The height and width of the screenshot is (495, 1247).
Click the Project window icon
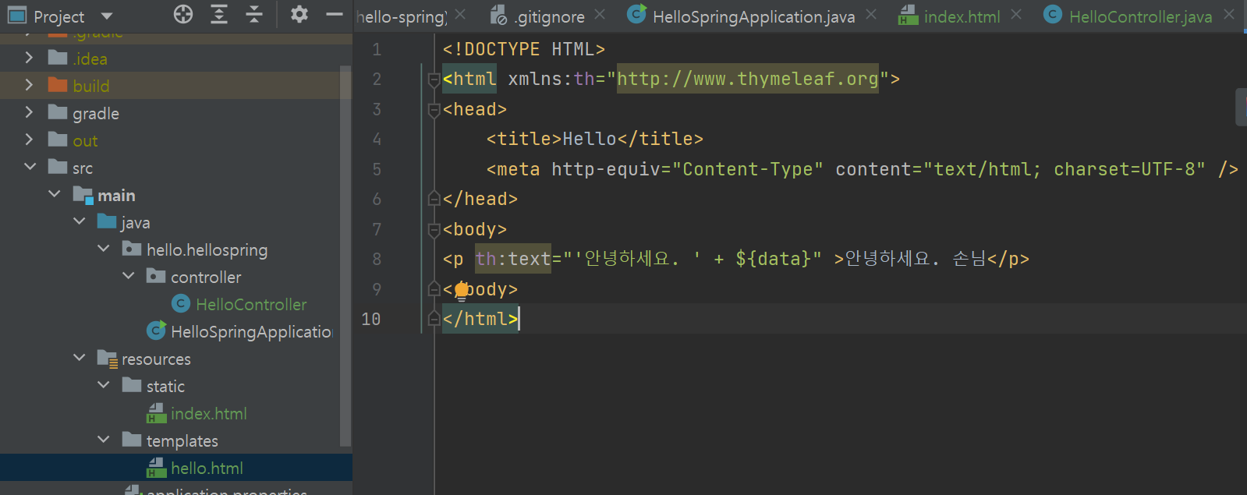pyautogui.click(x=17, y=16)
